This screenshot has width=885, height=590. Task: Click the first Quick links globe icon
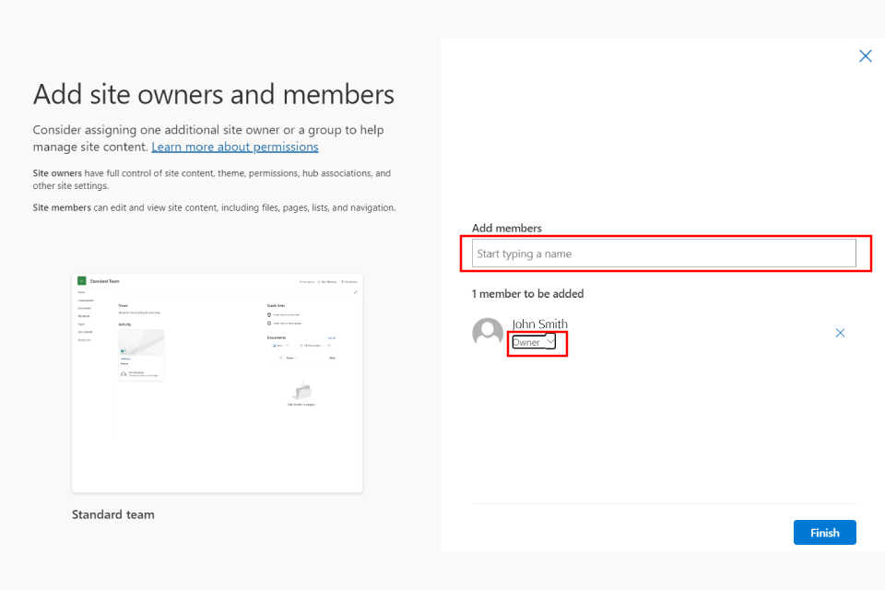tap(269, 315)
